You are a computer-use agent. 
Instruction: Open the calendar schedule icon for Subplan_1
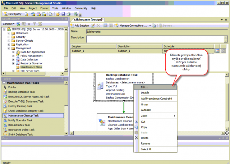(x=217, y=51)
